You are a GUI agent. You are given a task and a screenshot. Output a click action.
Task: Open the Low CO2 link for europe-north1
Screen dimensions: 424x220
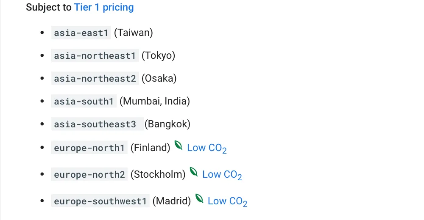pos(207,148)
